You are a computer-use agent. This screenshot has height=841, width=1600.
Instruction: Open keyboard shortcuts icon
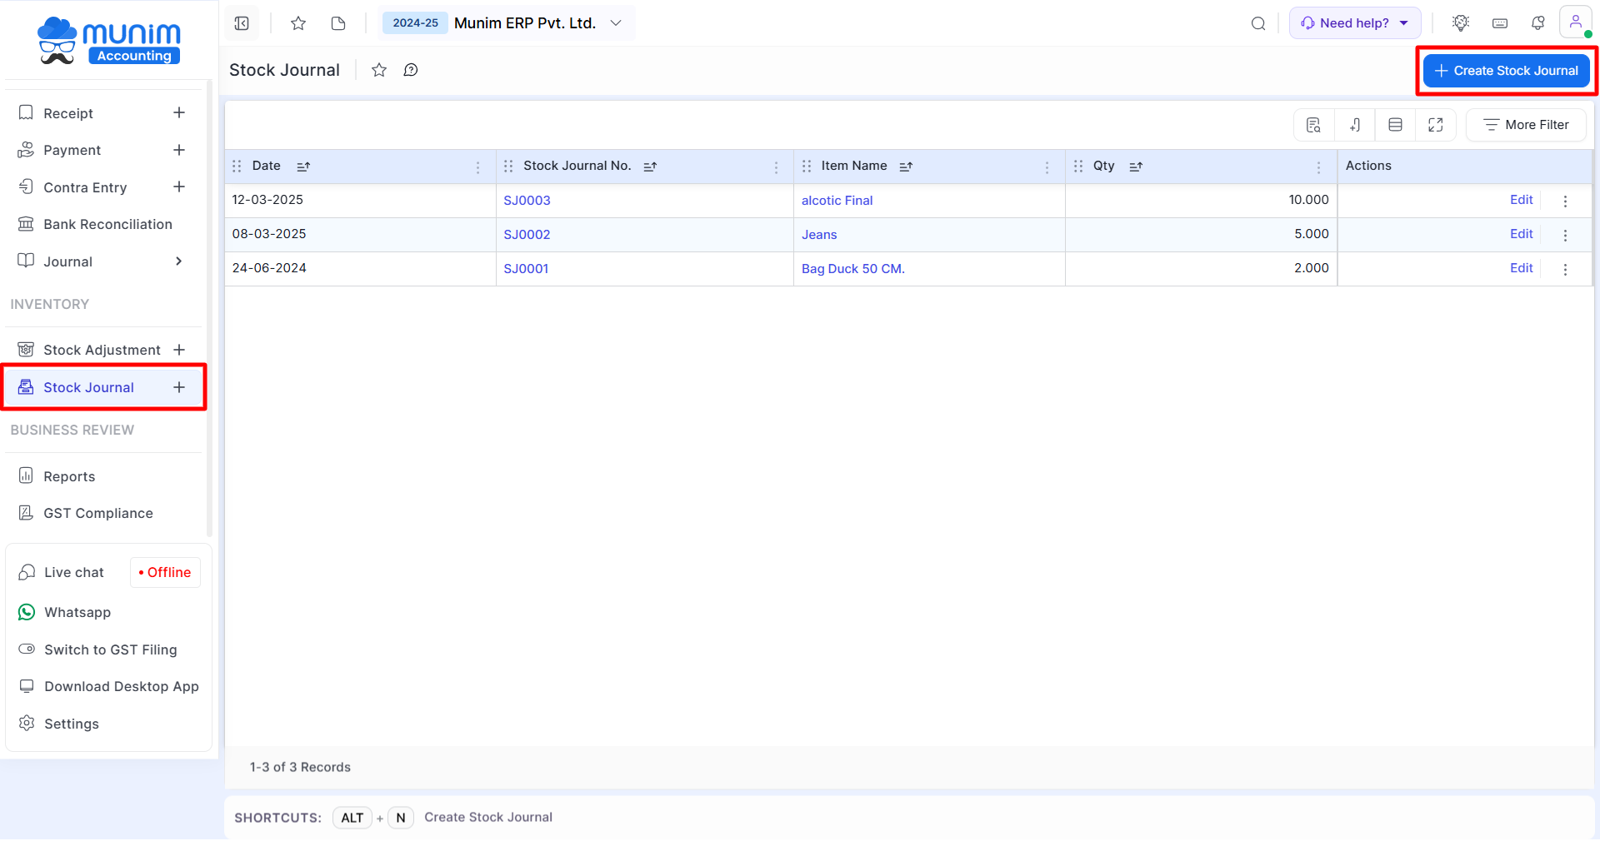(1500, 23)
